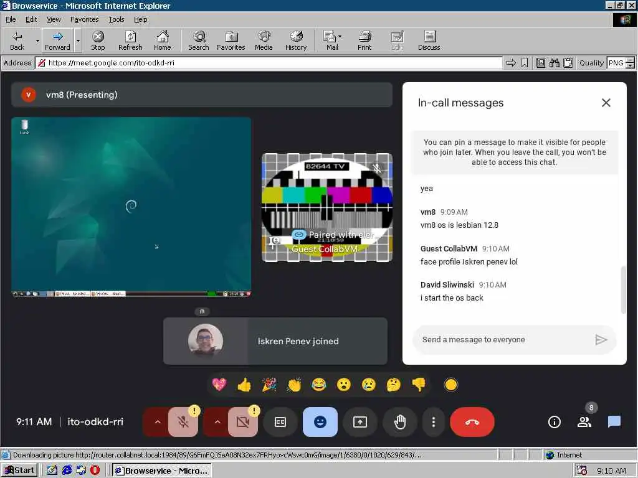Launch Opera from quick launch
The height and width of the screenshot is (478, 638).
[95, 471]
